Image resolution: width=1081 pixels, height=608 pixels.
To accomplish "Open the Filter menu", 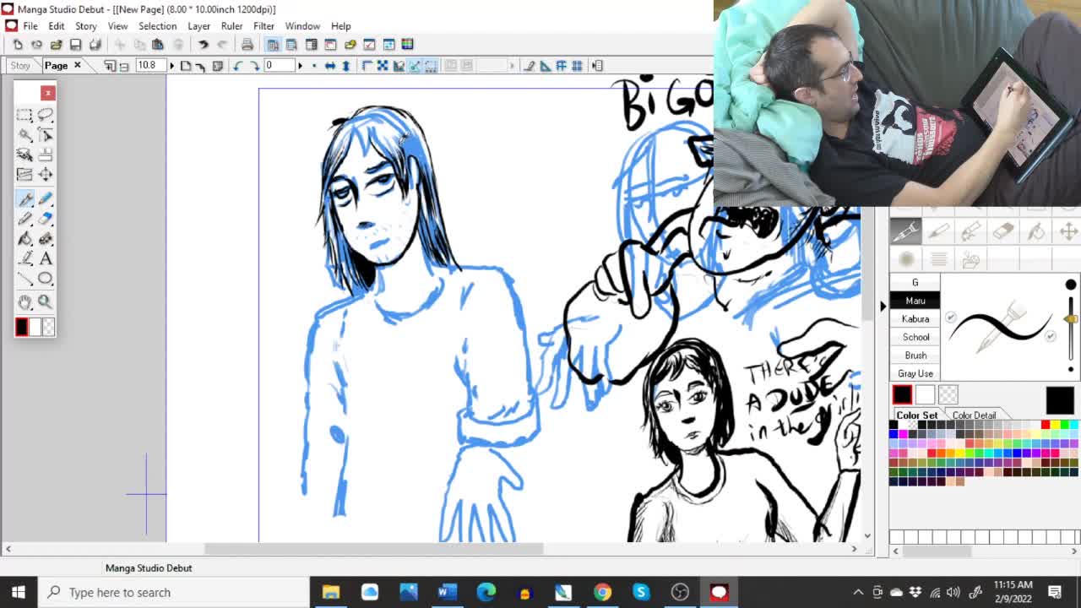I will pyautogui.click(x=263, y=26).
